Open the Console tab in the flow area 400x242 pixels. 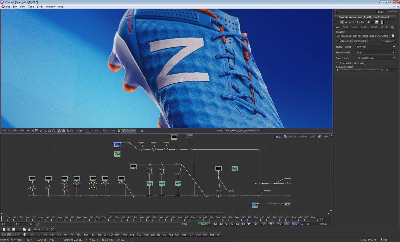(x=291, y=137)
